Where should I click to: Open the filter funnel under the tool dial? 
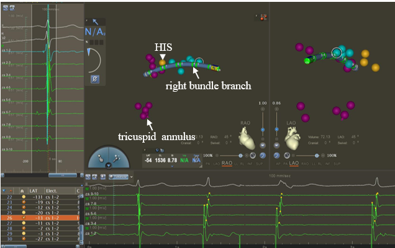(x=109, y=166)
